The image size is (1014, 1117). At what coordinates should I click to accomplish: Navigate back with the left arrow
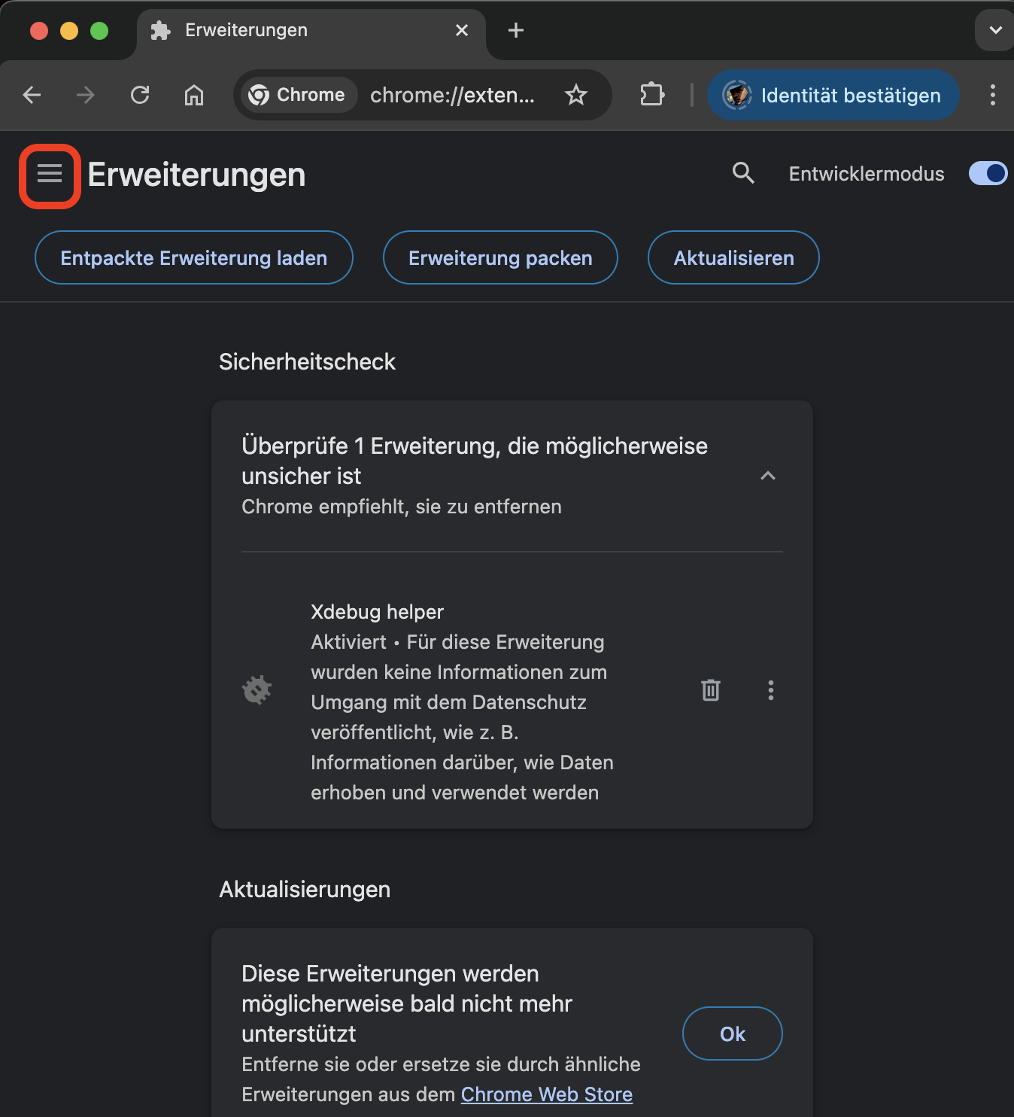32,95
